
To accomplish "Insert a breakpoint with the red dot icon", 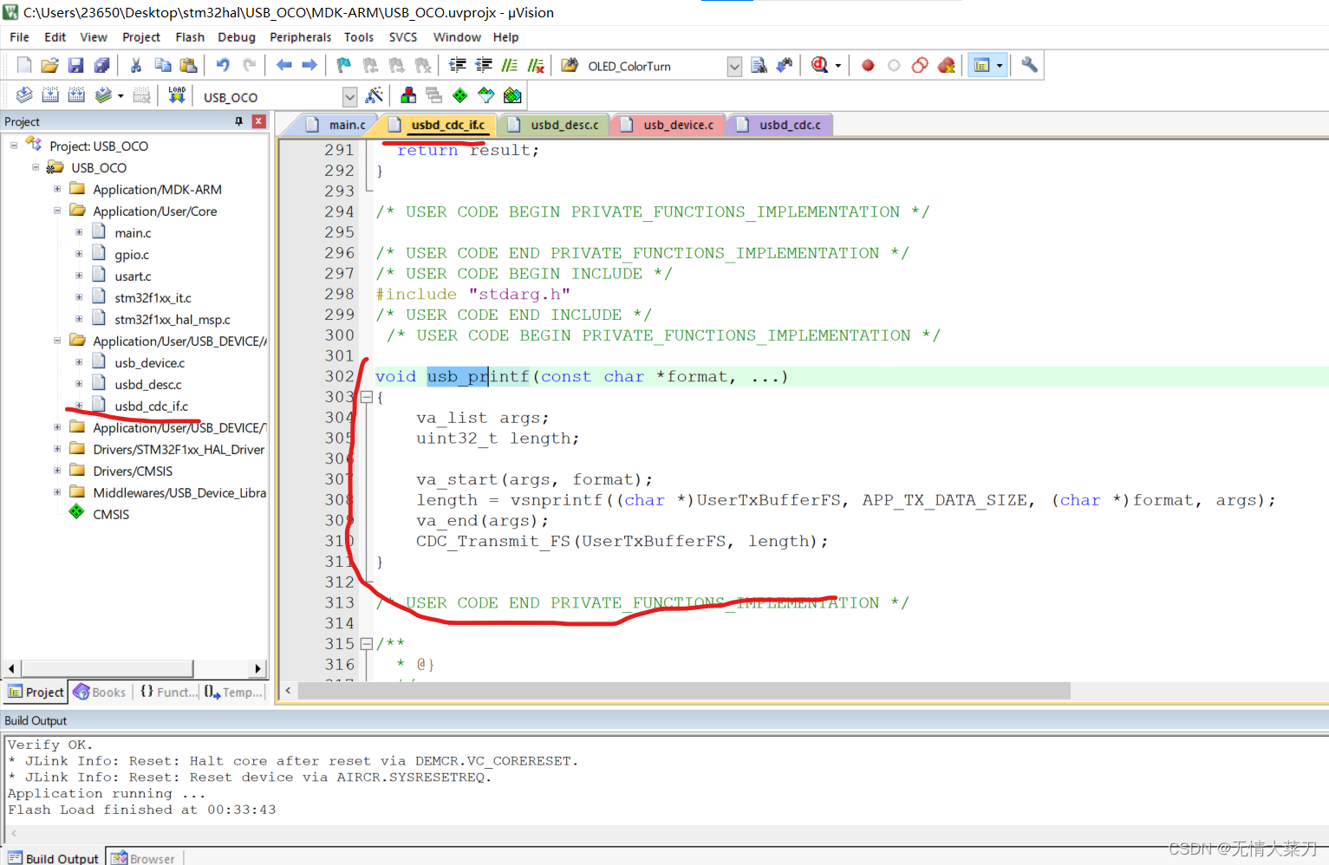I will (868, 65).
